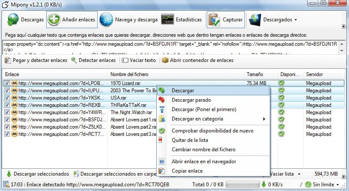Choose Copiar enlace menu entry

[213, 171]
